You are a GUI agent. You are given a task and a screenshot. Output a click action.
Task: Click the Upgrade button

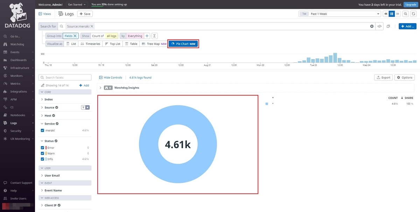pos(410,5)
